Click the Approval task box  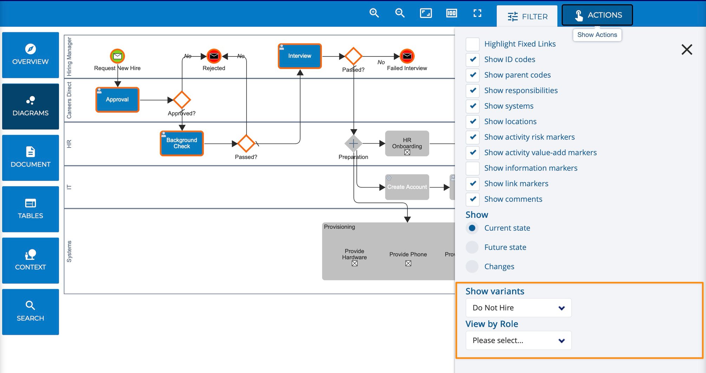point(117,100)
